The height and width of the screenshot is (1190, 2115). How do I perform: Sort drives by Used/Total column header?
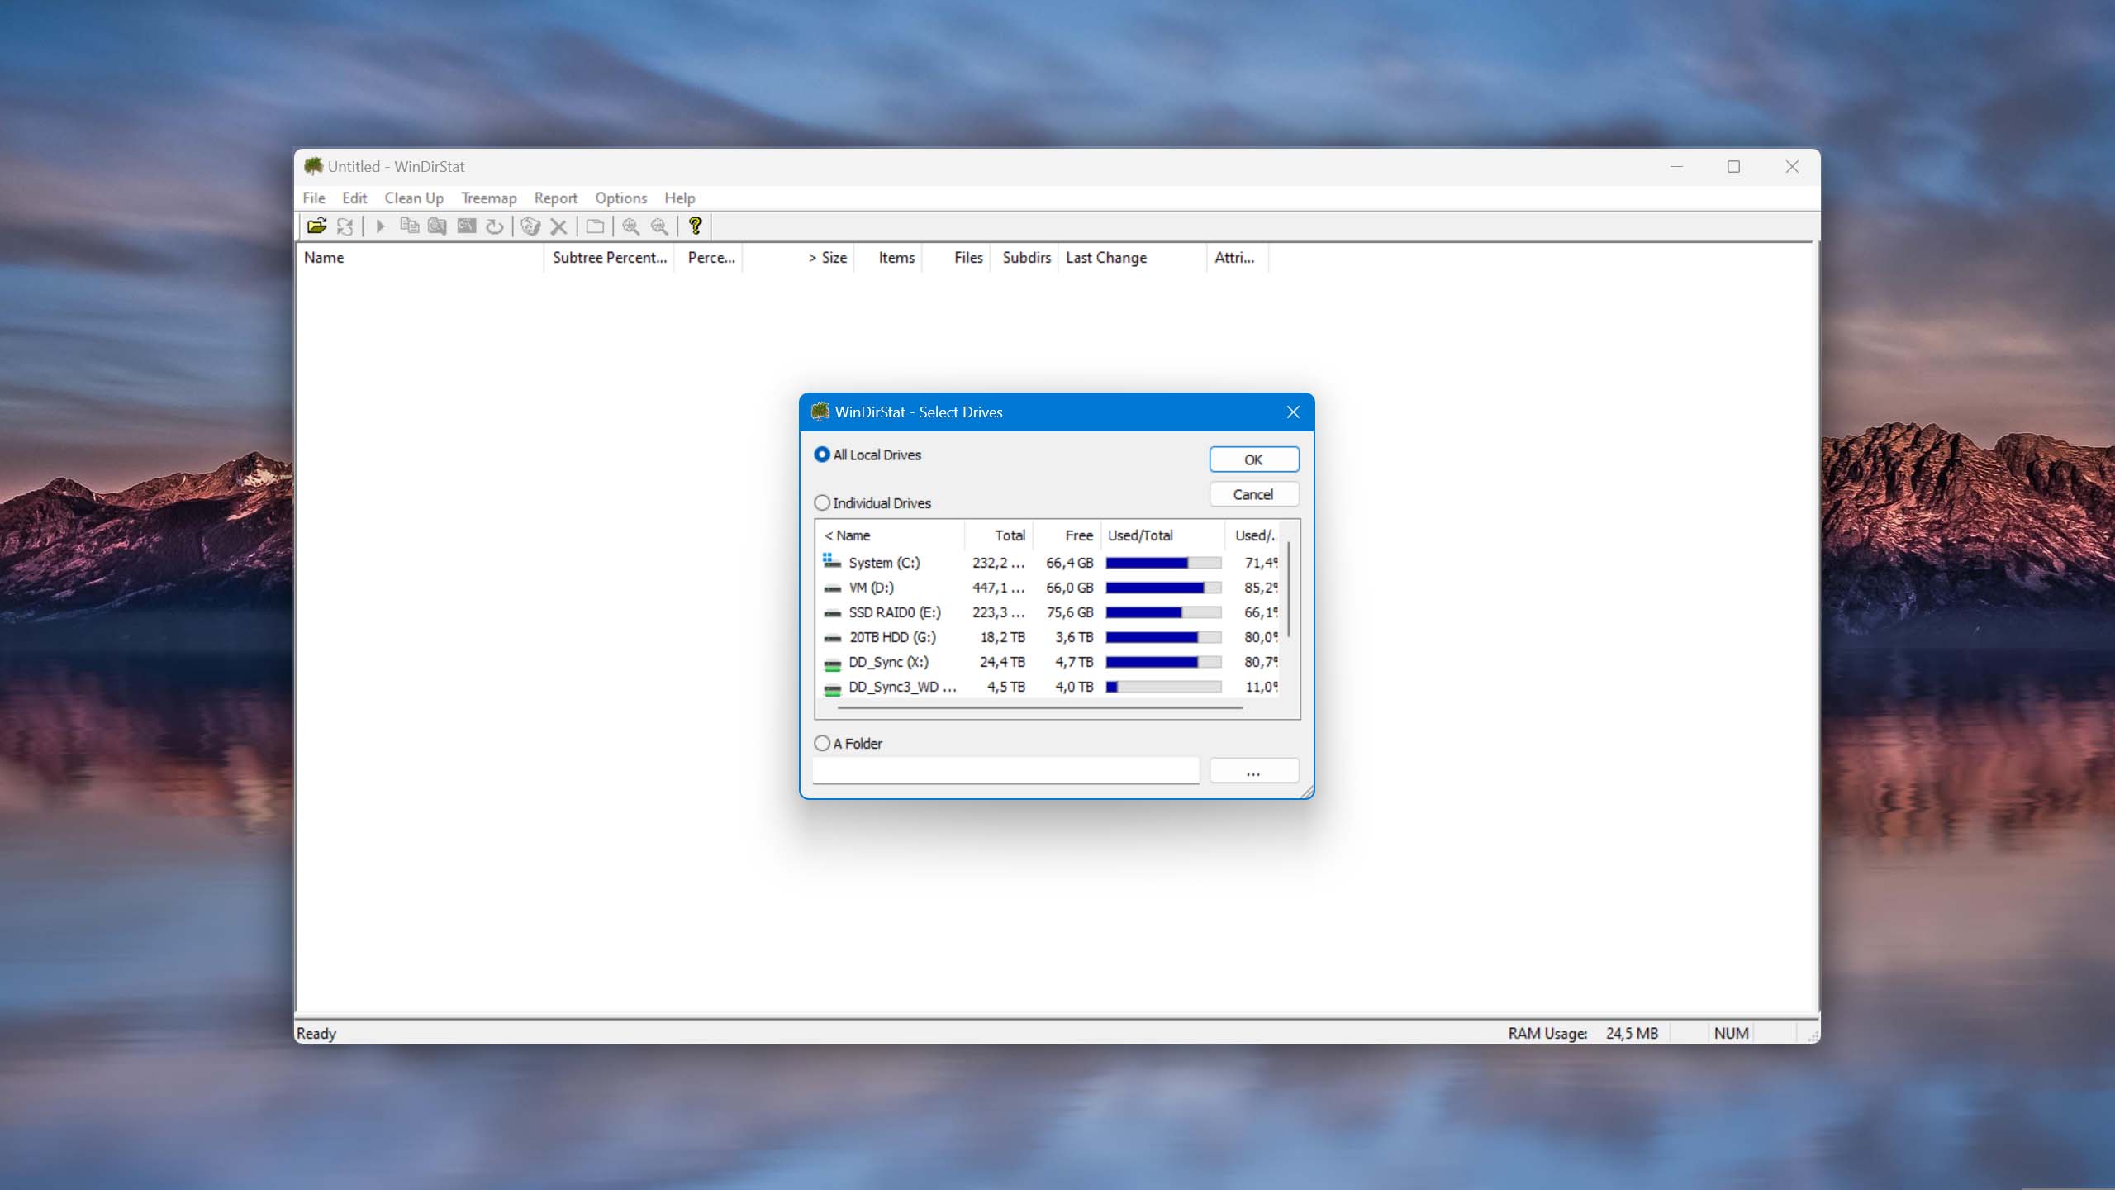coord(1163,535)
